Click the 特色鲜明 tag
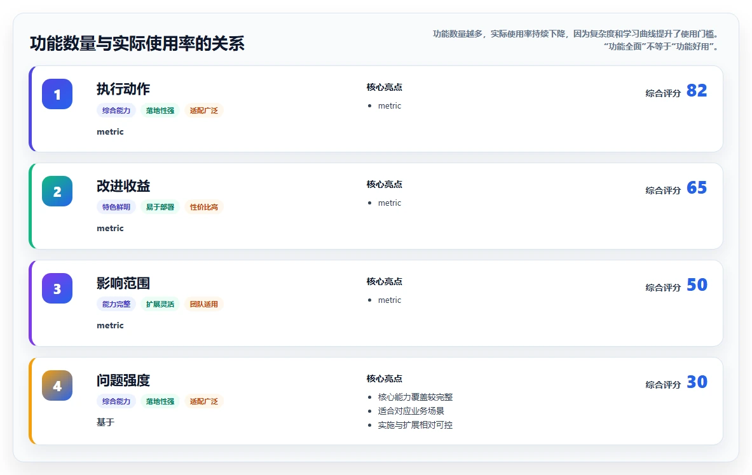Viewport: 752px width, 475px height. [116, 207]
